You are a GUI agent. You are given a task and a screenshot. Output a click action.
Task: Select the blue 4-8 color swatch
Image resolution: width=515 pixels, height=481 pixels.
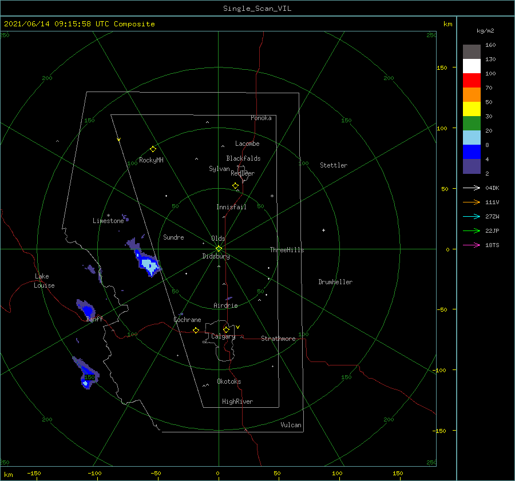click(x=472, y=152)
